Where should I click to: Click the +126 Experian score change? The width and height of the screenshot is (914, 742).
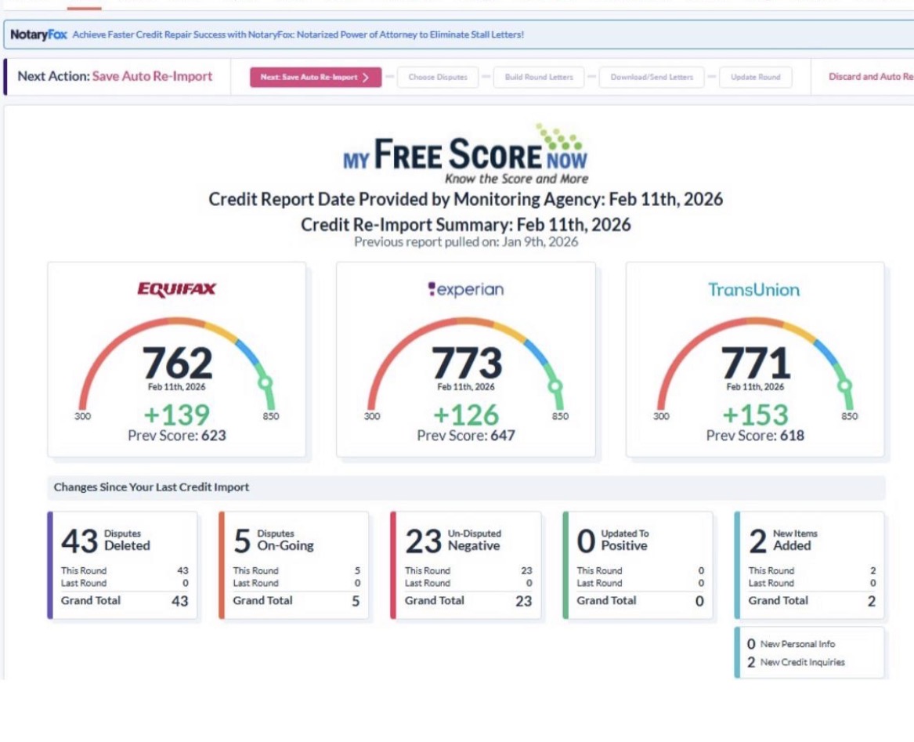coord(466,414)
